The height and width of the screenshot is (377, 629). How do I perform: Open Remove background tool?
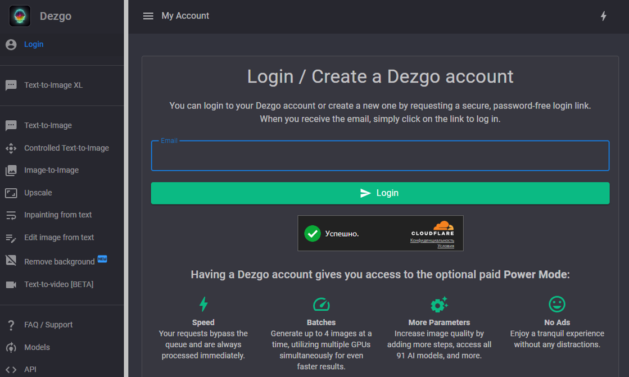[x=62, y=261]
